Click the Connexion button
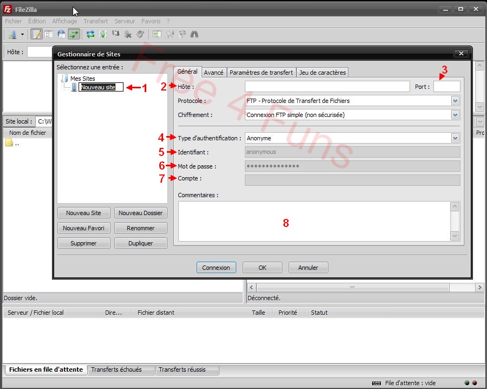 [216, 267]
